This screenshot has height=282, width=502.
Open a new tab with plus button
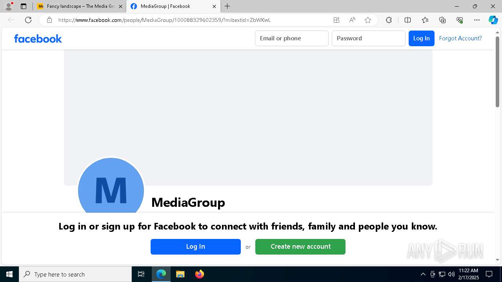tap(227, 6)
